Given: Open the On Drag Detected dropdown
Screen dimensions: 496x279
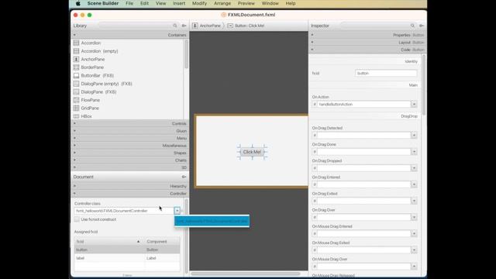Looking at the screenshot, I should click(x=414, y=136).
